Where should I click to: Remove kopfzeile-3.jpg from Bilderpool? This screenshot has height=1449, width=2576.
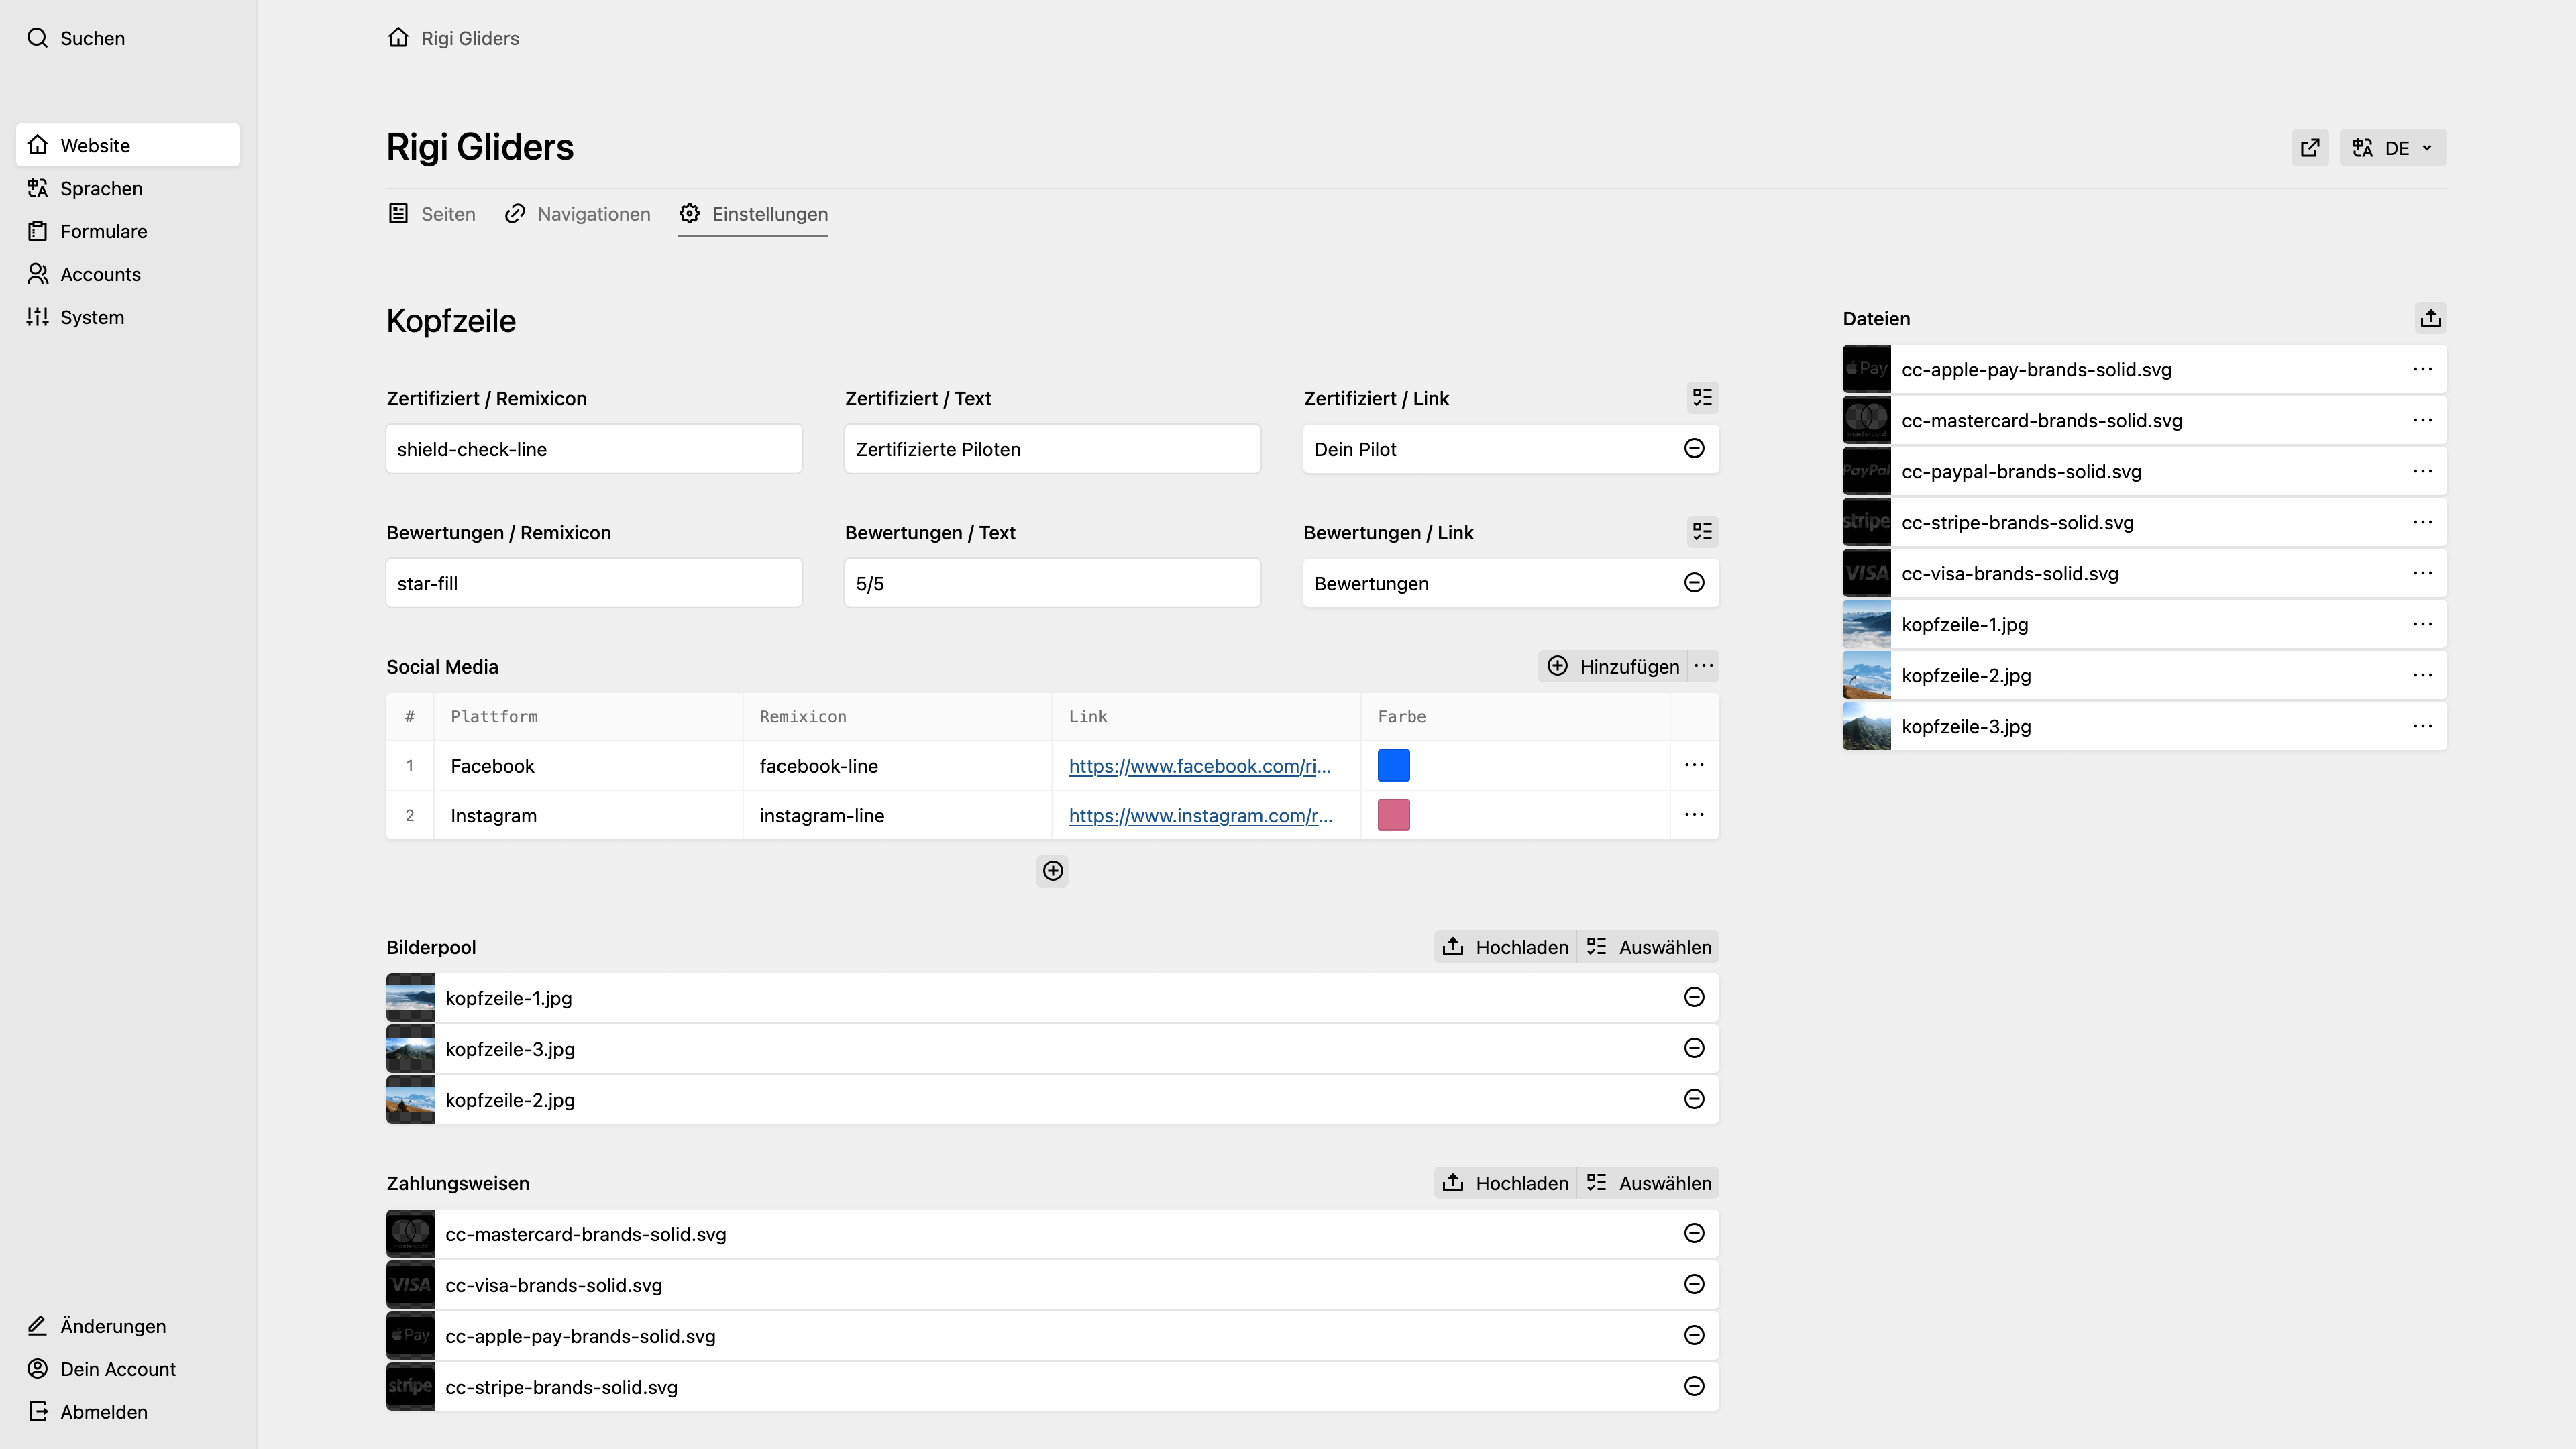[x=1694, y=1048]
